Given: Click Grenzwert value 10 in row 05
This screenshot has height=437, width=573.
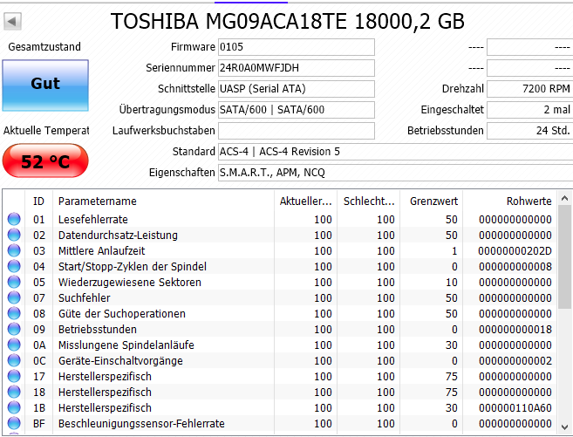Looking at the screenshot, I should [452, 282].
